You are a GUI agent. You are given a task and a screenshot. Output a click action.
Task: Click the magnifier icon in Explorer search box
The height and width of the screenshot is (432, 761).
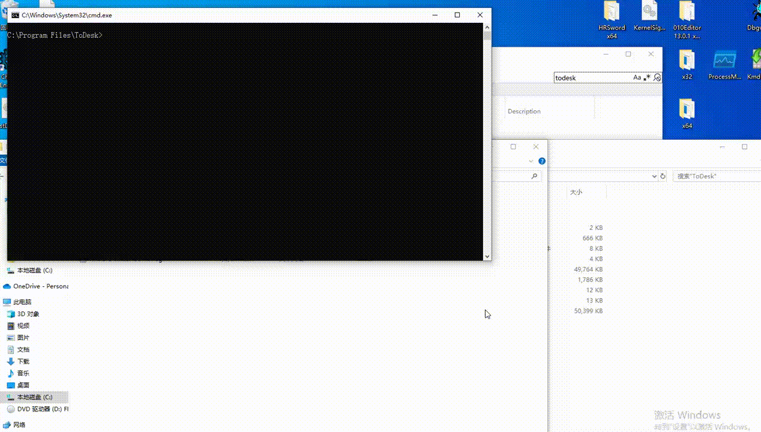click(x=534, y=176)
